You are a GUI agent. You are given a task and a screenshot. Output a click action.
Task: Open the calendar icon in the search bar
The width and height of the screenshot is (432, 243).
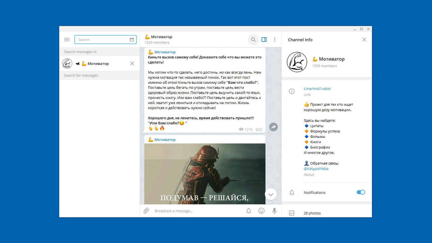point(132,39)
